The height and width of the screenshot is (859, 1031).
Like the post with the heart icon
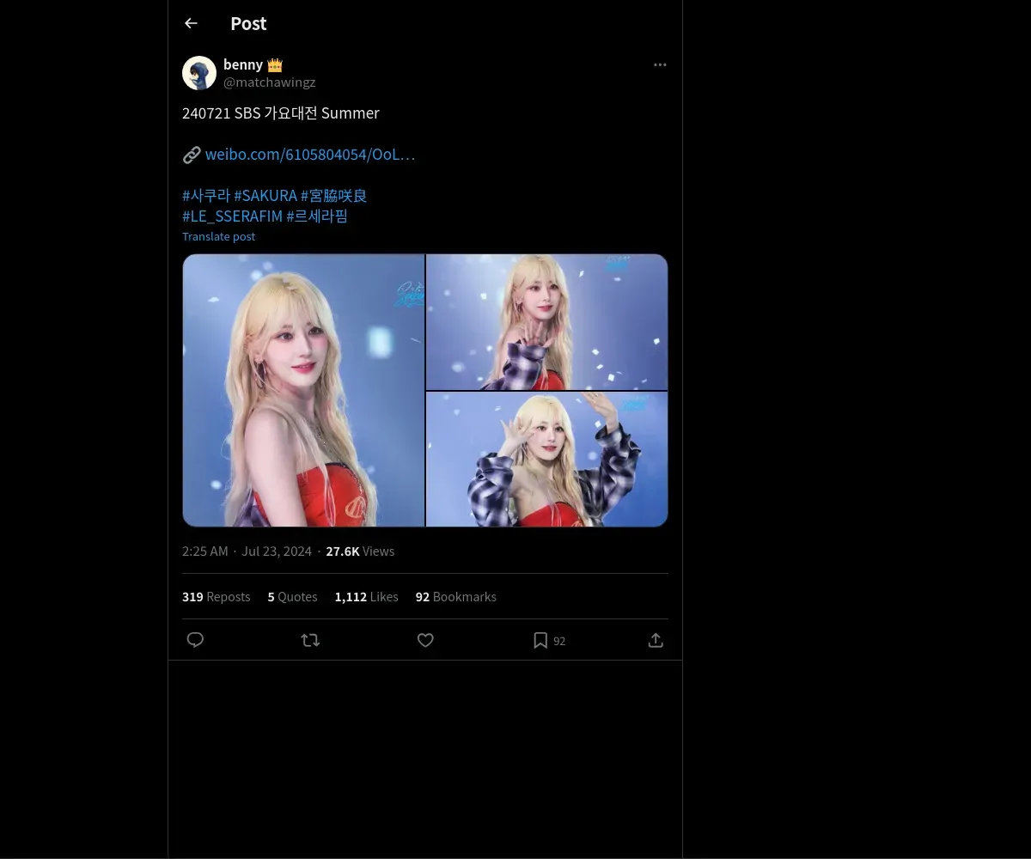(x=425, y=640)
